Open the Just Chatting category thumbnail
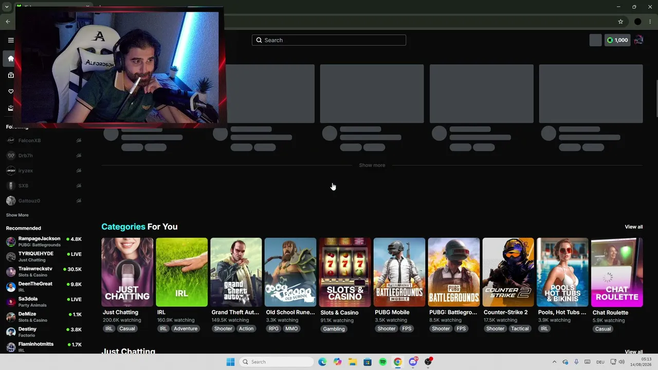This screenshot has height=370, width=658. 127,272
